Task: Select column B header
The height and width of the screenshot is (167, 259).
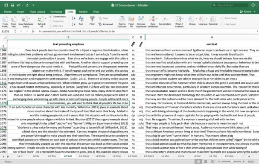Action: [x=68, y=37]
